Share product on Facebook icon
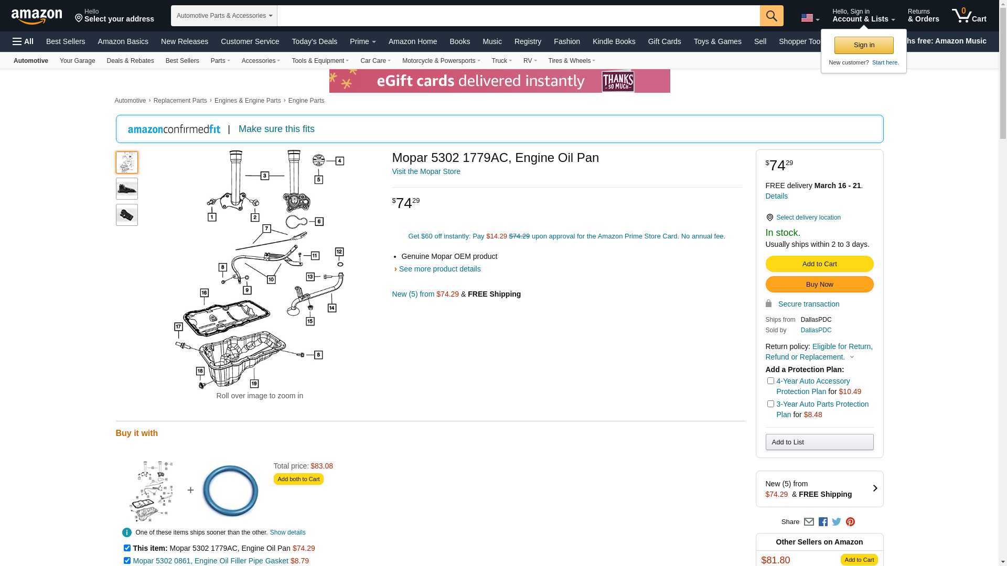Image resolution: width=1007 pixels, height=566 pixels. (x=823, y=522)
